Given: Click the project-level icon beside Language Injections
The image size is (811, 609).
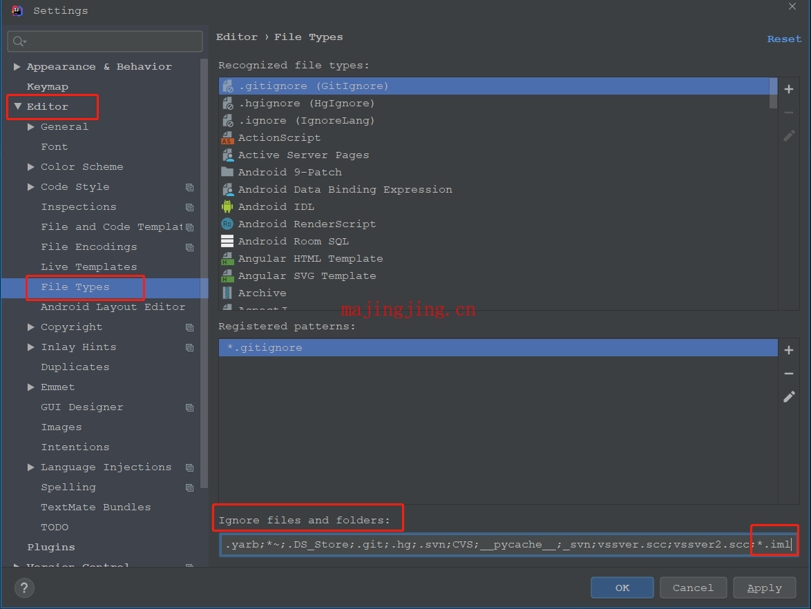Looking at the screenshot, I should click(x=190, y=468).
